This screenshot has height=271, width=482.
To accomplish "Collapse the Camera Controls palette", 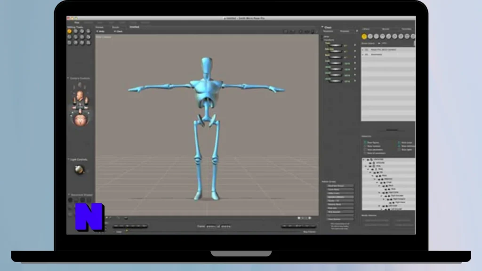I will (x=68, y=79).
